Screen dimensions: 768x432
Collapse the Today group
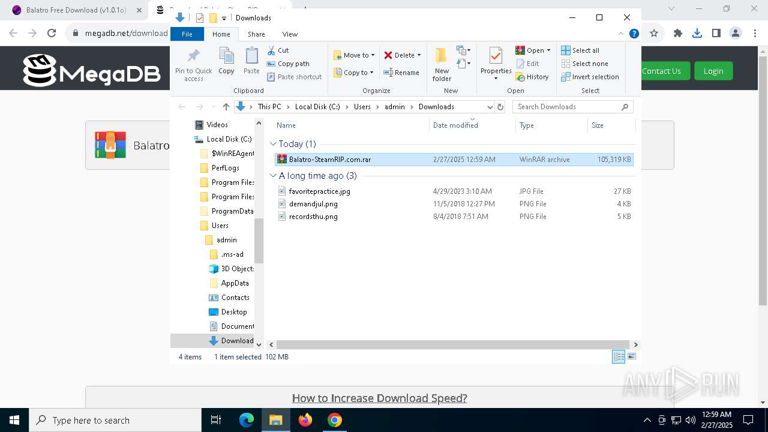(274, 144)
